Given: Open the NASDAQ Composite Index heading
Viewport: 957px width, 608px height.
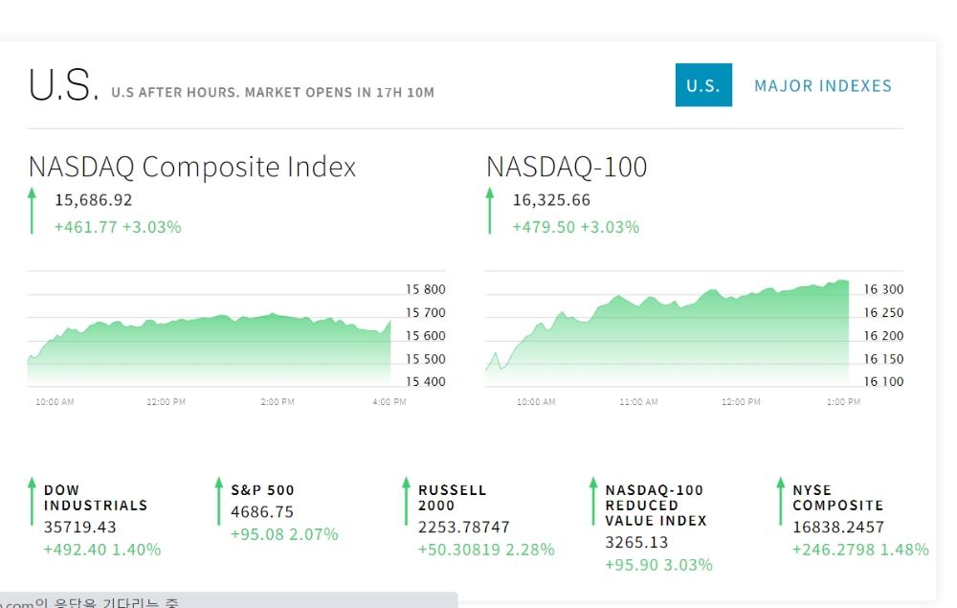Looking at the screenshot, I should click(x=192, y=168).
